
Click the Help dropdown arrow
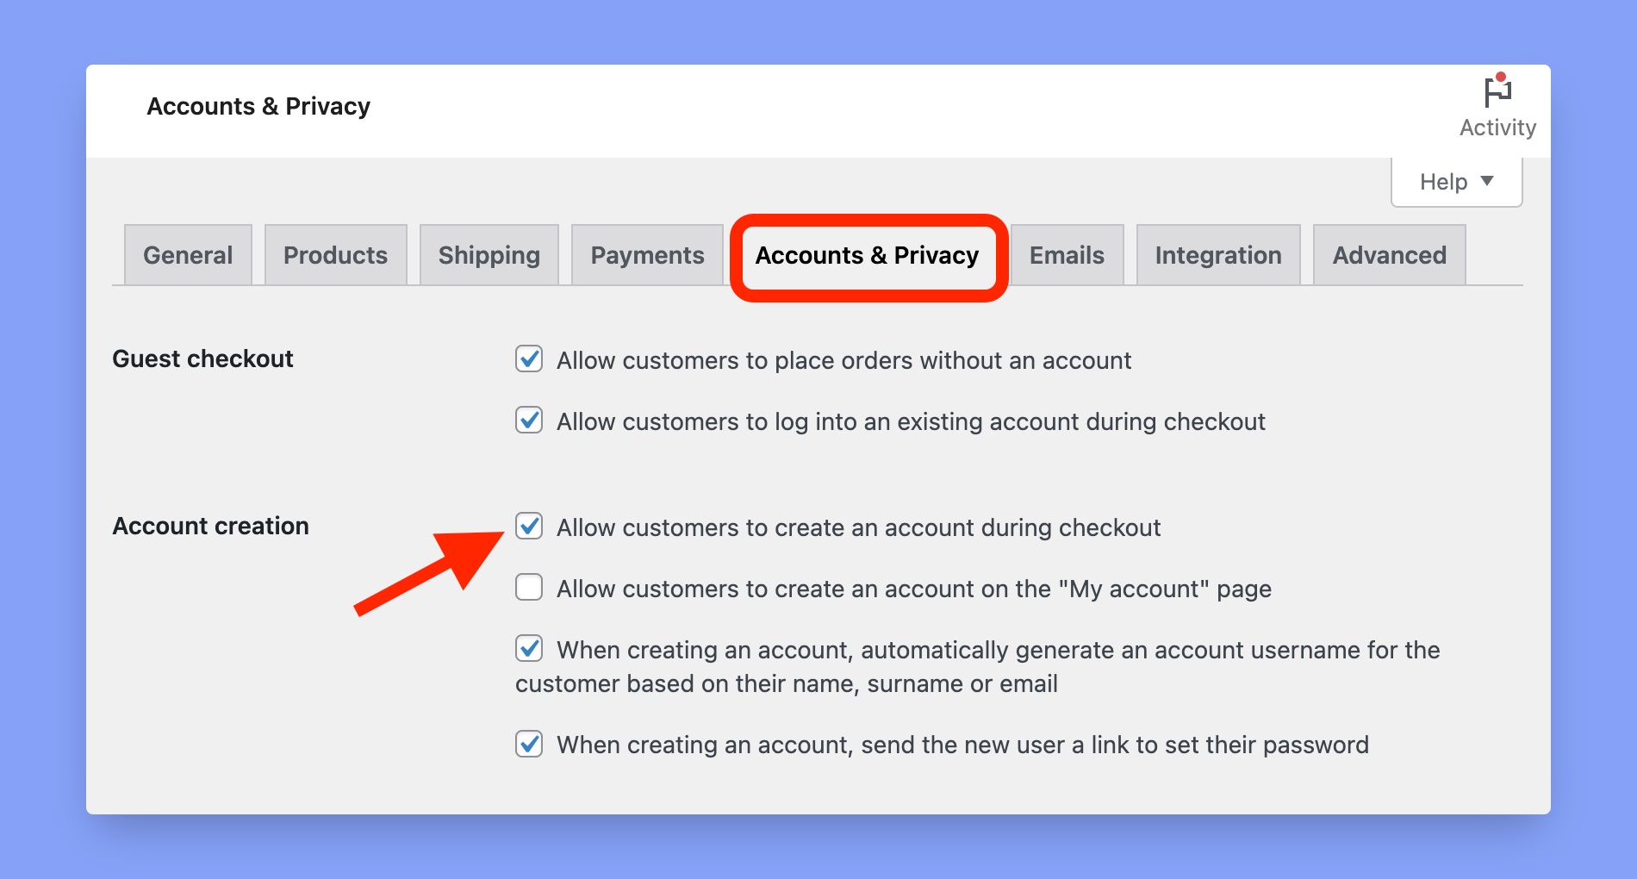(1487, 181)
